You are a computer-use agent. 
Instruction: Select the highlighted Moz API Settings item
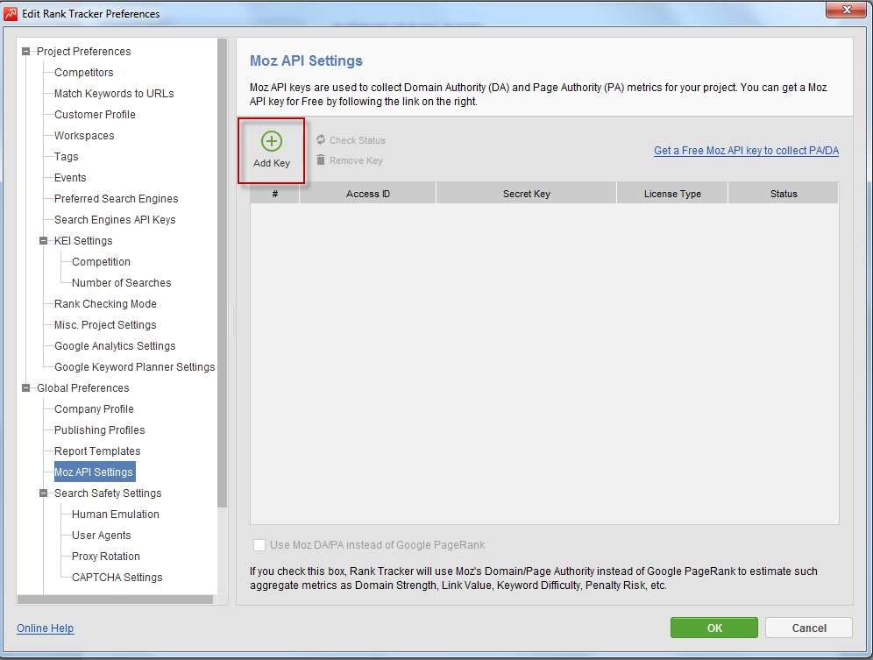point(94,472)
